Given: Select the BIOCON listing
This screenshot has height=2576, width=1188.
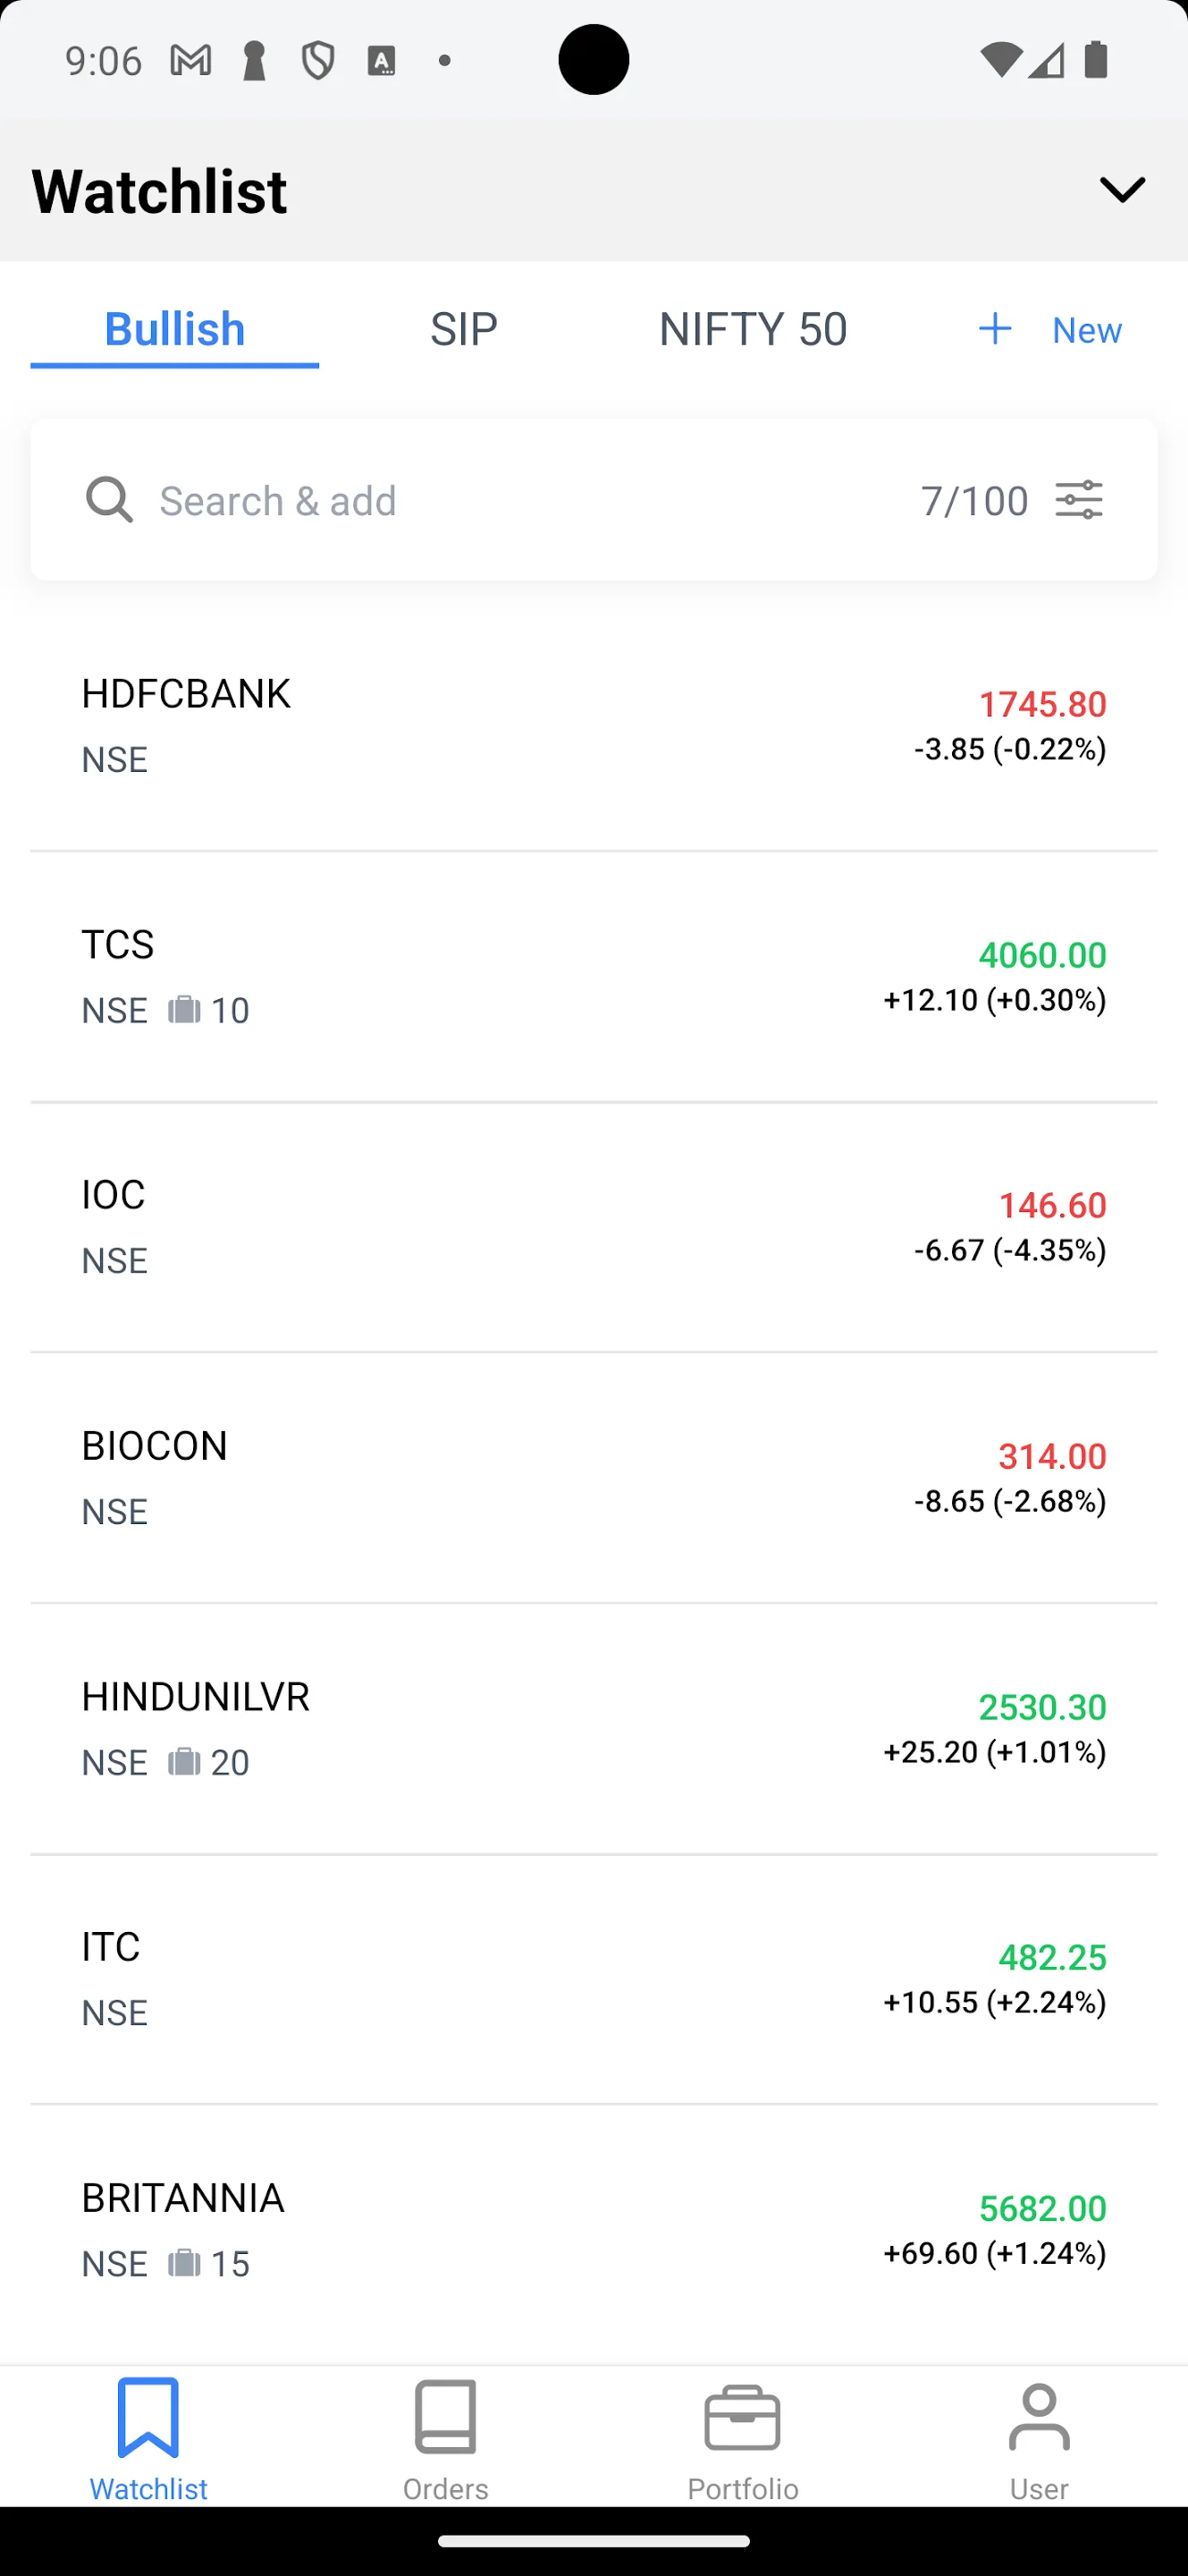Looking at the screenshot, I should pos(594,1478).
